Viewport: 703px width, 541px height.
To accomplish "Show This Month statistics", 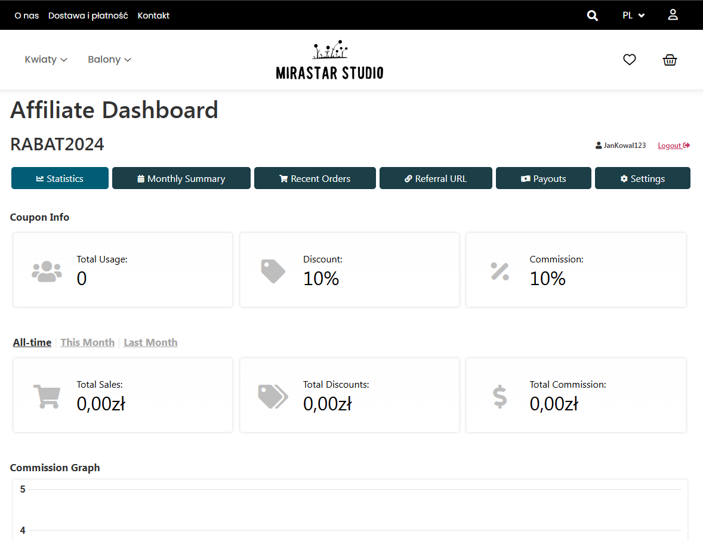I will coord(87,342).
